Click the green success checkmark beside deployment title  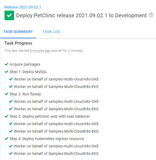(9, 15)
